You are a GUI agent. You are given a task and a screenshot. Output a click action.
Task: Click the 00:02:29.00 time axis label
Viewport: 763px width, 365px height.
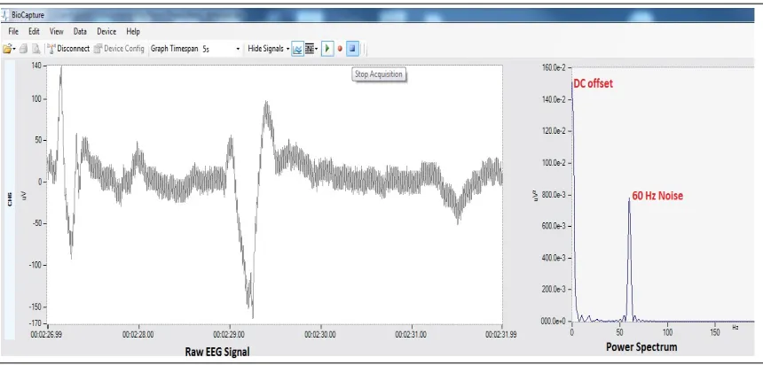(x=229, y=334)
